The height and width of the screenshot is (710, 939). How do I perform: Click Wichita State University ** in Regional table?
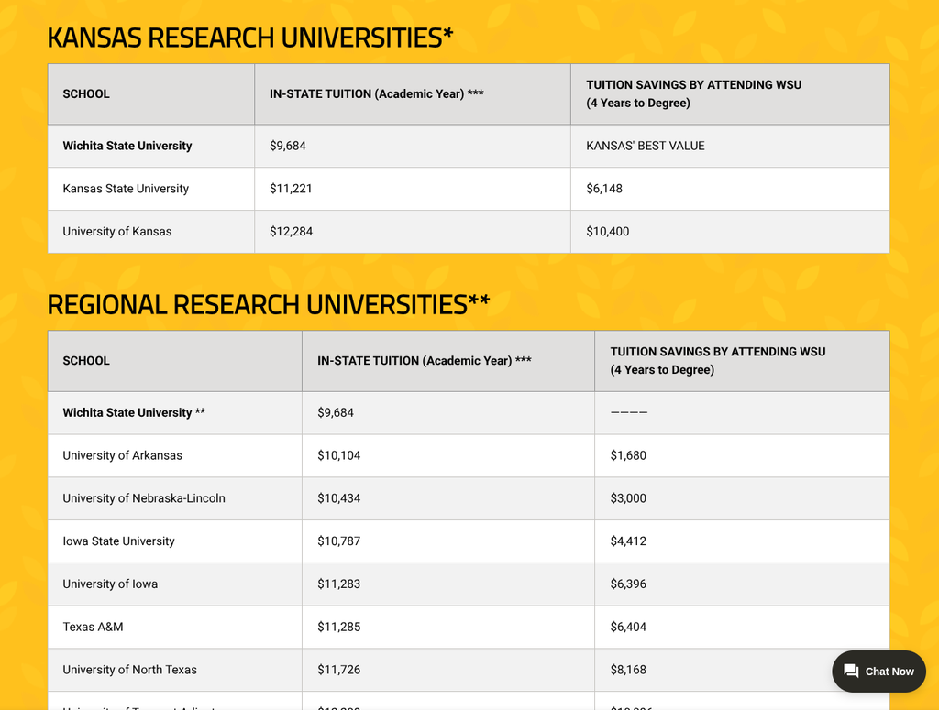pos(134,413)
